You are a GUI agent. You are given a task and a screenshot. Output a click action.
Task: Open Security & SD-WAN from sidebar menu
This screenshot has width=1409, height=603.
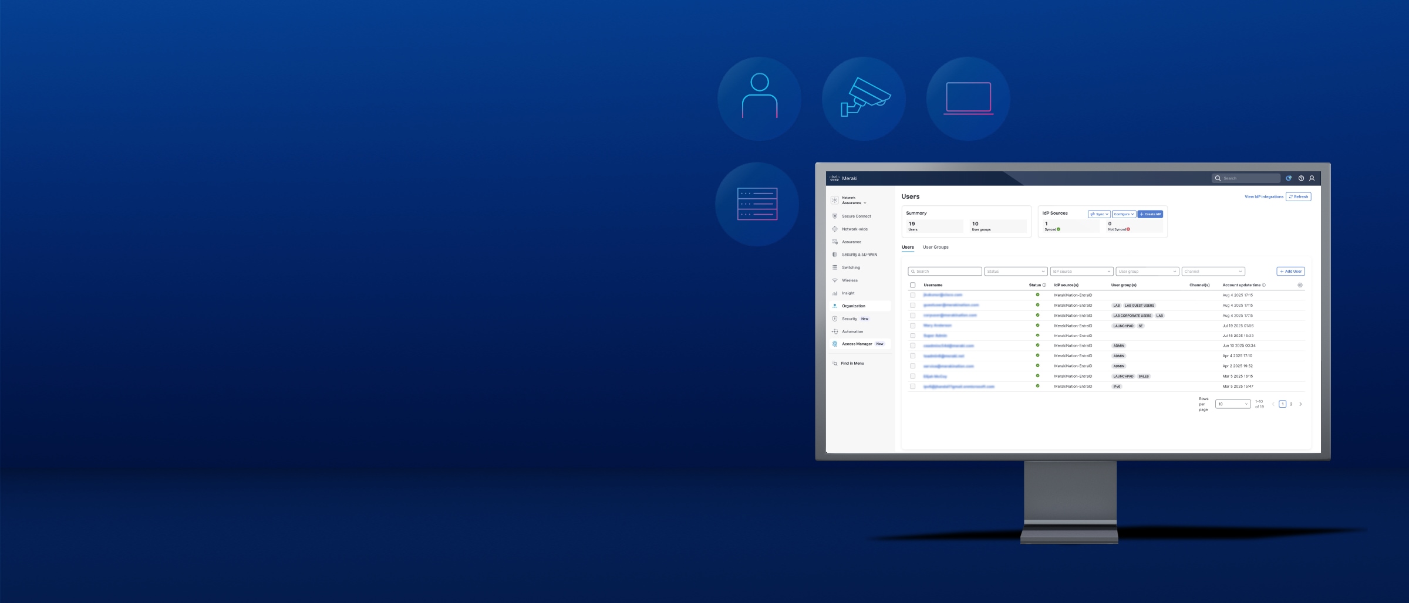pyautogui.click(x=835, y=255)
